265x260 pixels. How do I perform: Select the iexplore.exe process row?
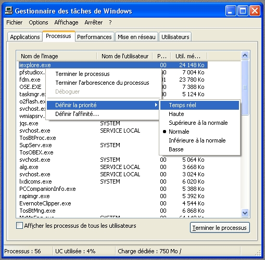pos(113,65)
